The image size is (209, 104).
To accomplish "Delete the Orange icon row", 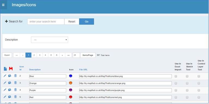I will click(16, 83).
